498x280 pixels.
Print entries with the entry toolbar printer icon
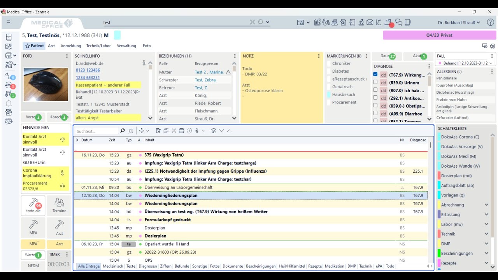181,131
